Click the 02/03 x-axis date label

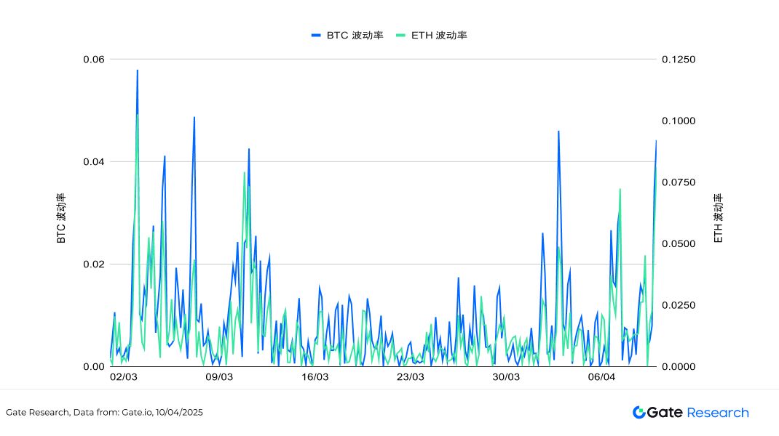point(123,377)
